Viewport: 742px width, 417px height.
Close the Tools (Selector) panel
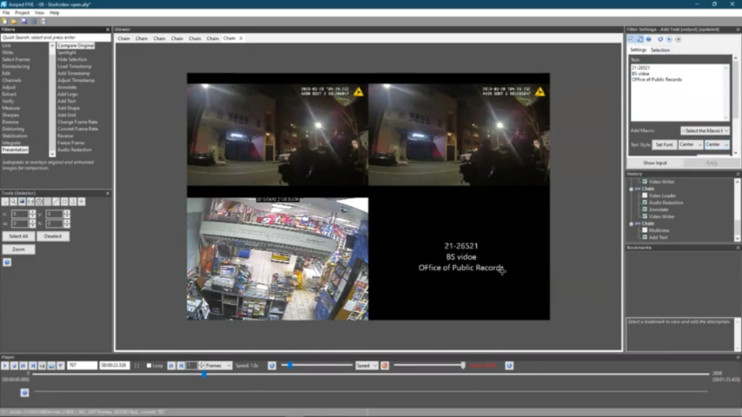pyautogui.click(x=107, y=193)
